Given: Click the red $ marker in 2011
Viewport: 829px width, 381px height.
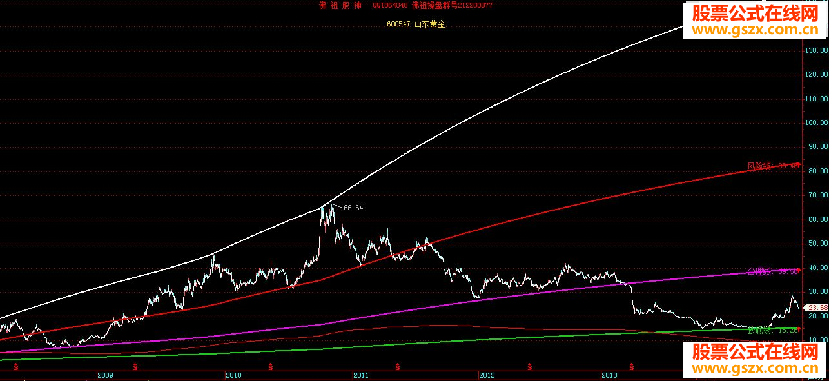Looking at the screenshot, I should point(398,367).
